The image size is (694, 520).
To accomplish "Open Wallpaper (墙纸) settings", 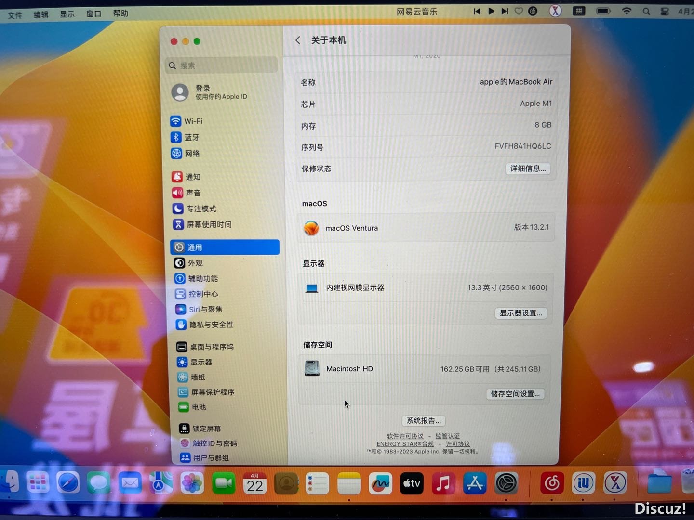I will click(192, 377).
